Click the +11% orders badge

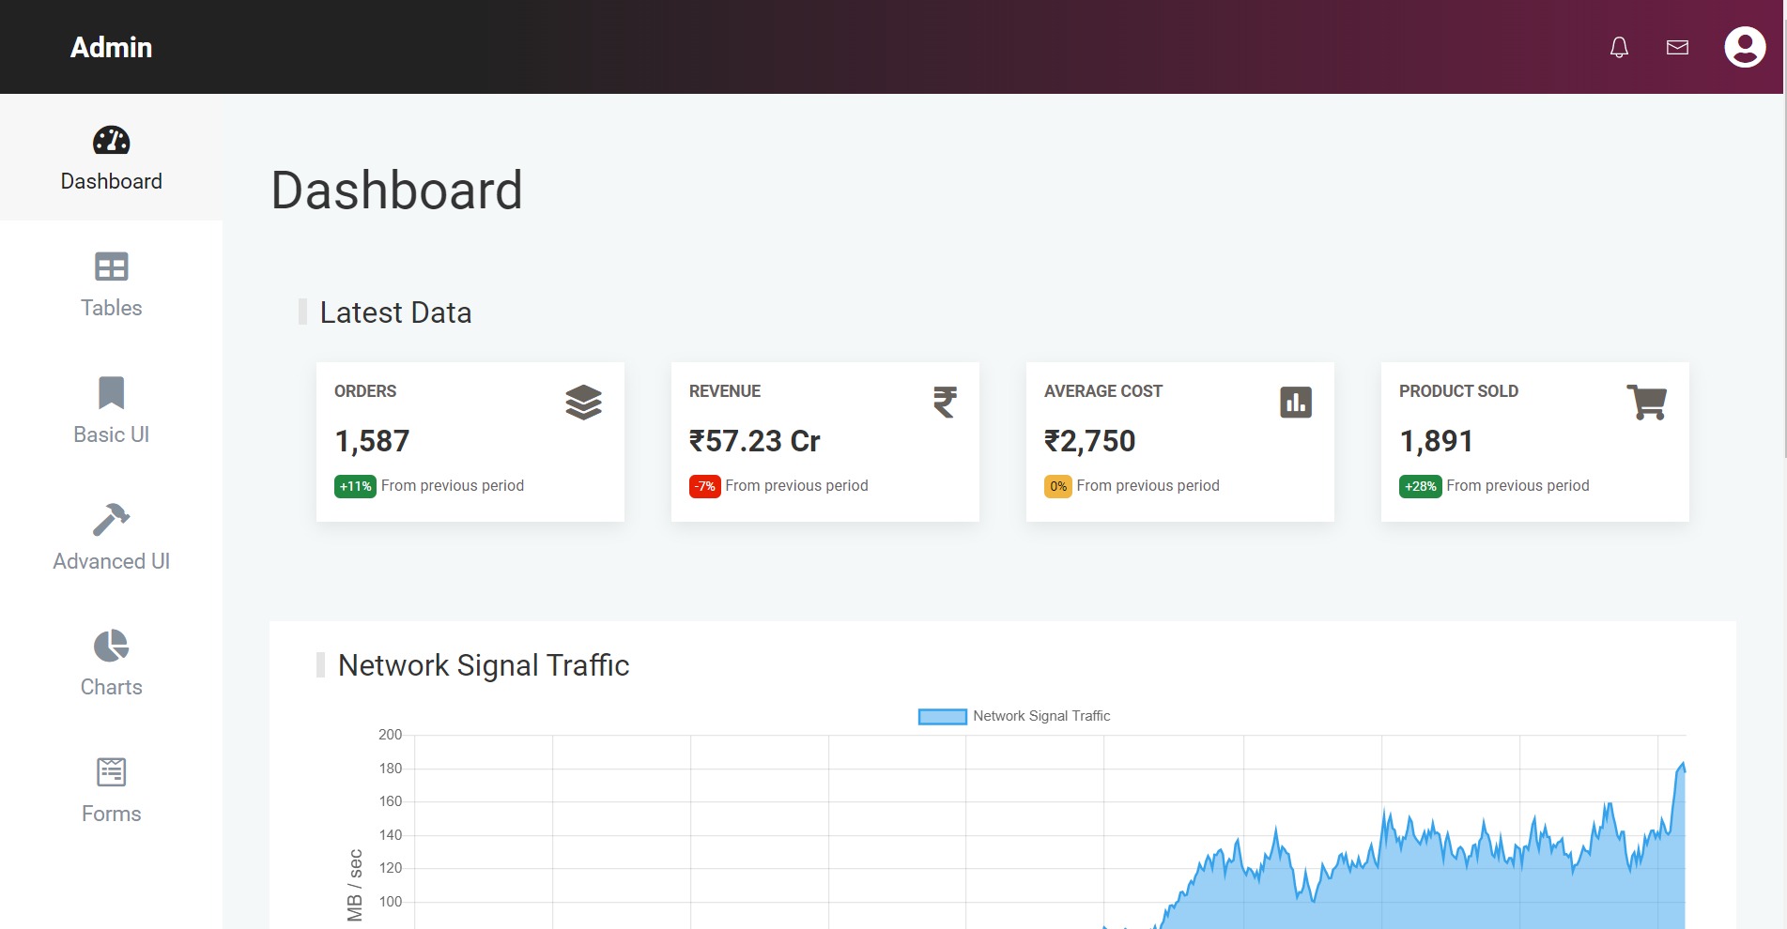355,486
